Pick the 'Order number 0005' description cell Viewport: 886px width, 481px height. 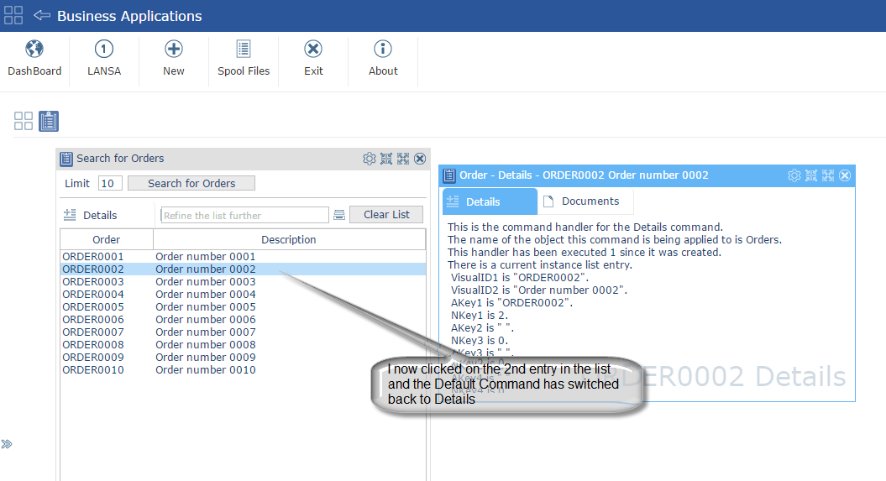point(206,307)
